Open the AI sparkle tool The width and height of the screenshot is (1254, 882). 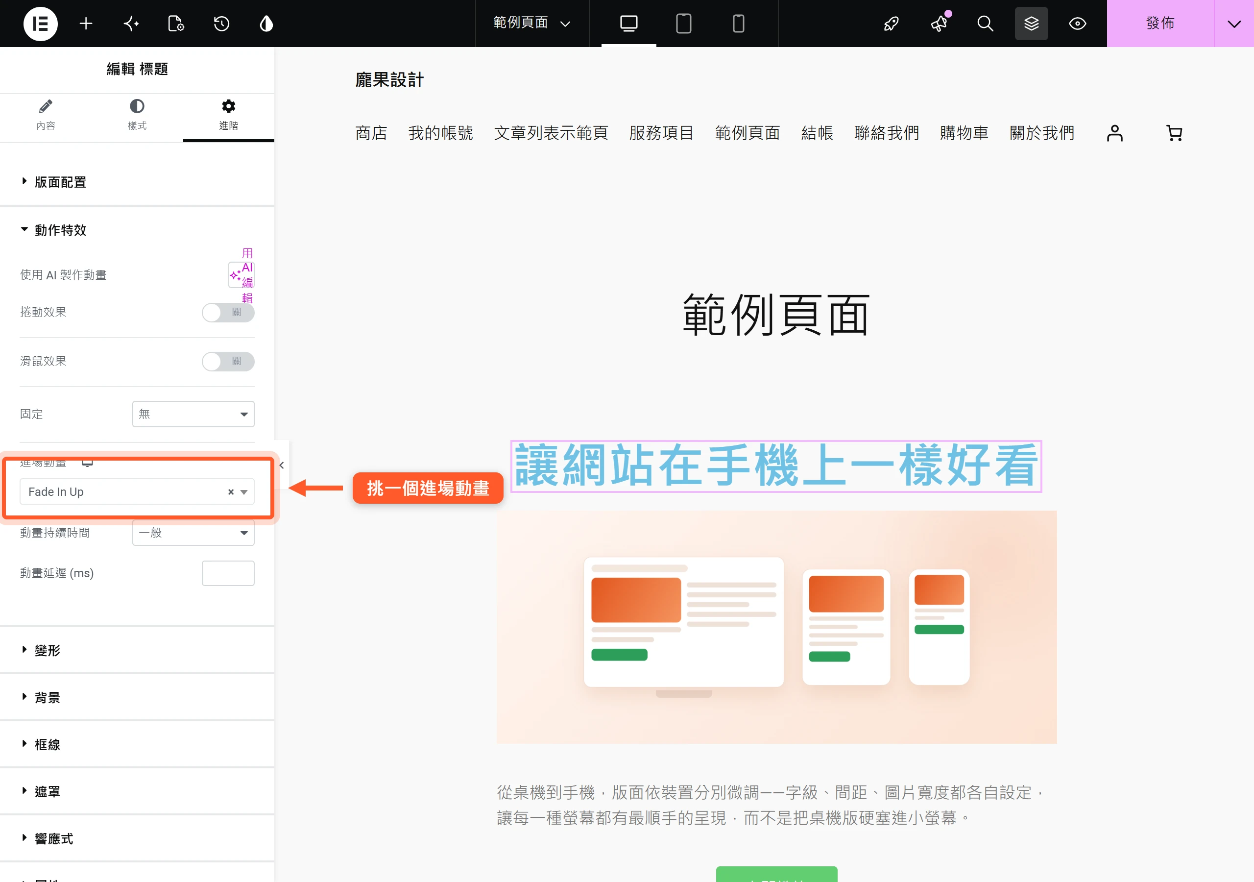coord(131,24)
